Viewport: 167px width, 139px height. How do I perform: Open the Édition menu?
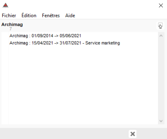tap(29, 15)
